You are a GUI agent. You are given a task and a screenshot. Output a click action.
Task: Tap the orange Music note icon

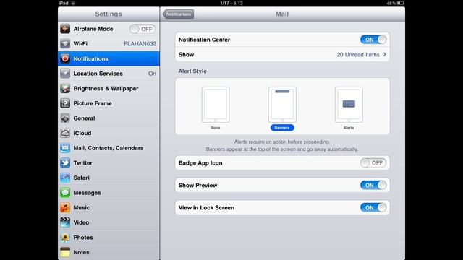(65, 207)
